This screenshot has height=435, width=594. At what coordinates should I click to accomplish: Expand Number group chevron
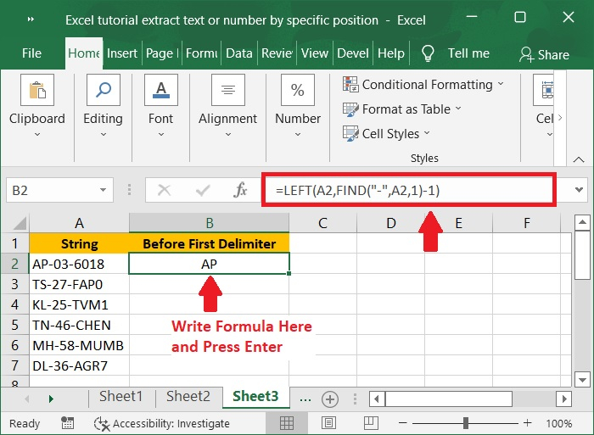coord(298,134)
